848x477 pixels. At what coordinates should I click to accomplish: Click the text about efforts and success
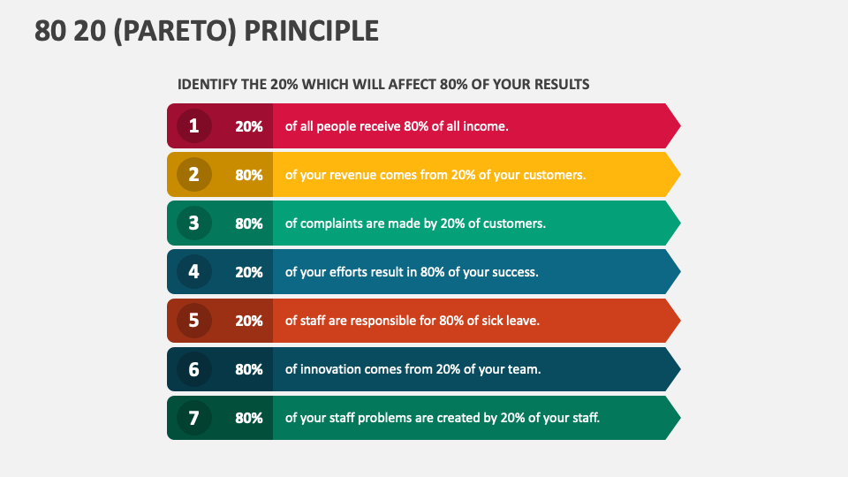[411, 272]
